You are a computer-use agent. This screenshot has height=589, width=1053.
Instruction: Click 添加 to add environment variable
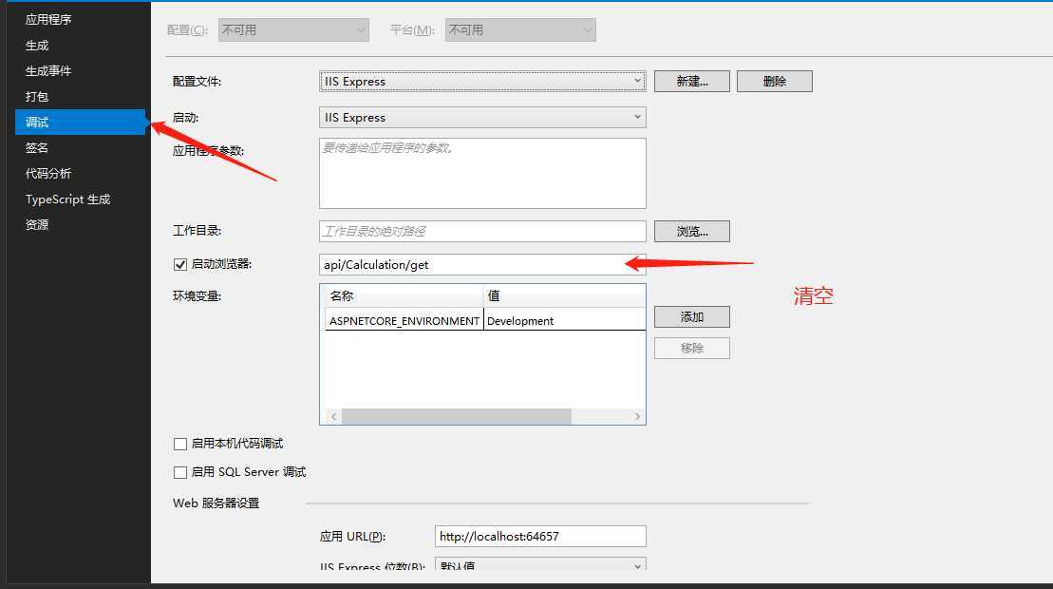coord(691,317)
